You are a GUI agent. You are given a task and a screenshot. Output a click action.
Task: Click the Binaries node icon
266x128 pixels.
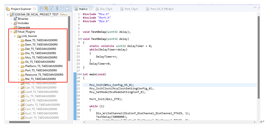[16, 19]
